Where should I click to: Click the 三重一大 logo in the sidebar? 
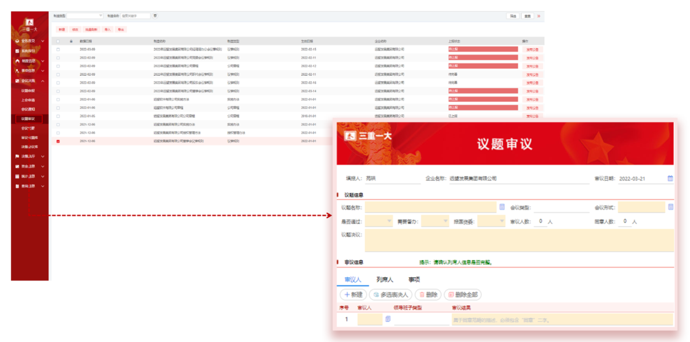pos(29,26)
